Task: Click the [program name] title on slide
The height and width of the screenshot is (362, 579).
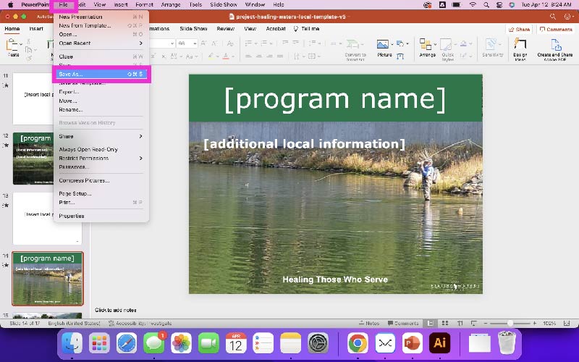Action: 335,99
